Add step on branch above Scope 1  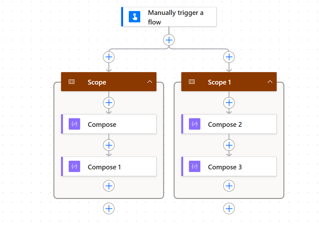coord(229,57)
